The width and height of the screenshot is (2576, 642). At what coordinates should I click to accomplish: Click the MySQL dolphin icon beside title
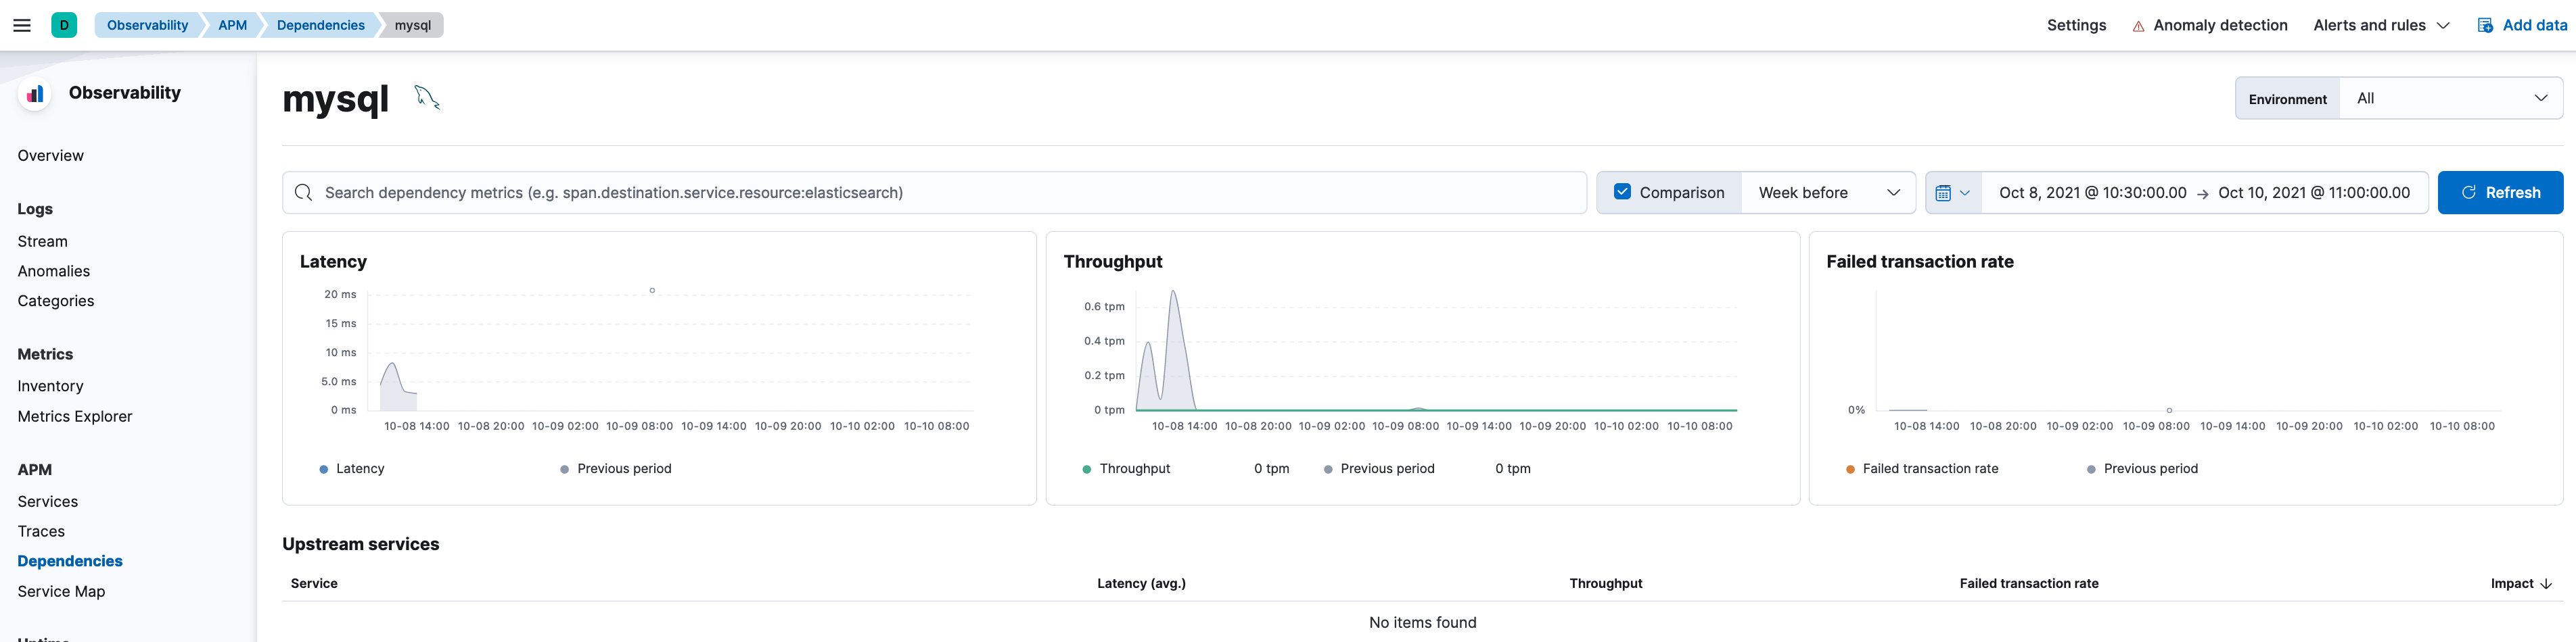427,97
